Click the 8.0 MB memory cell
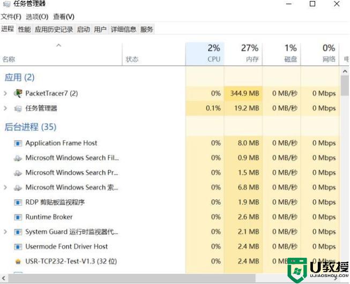350x284 pixels. tap(243, 143)
